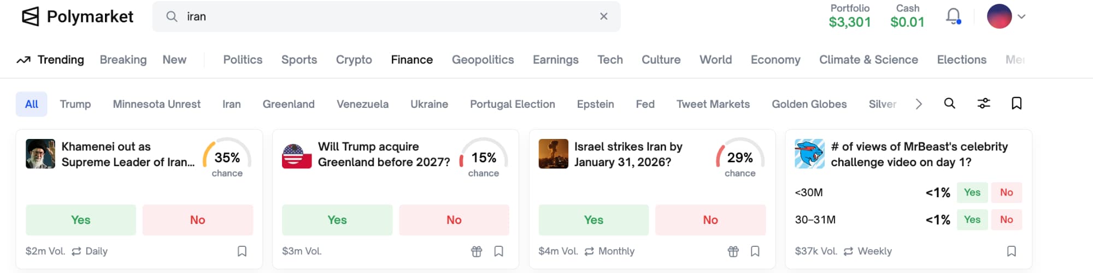Bookmark the MrBeast views market
Viewport: 1093px width, 273px height.
1012,251
